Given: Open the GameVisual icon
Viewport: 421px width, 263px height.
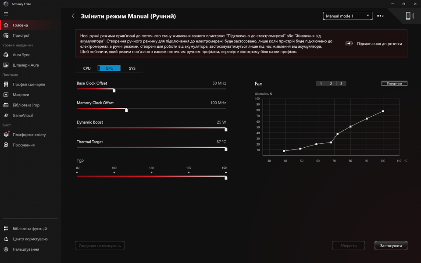Looking at the screenshot, I should [6, 115].
